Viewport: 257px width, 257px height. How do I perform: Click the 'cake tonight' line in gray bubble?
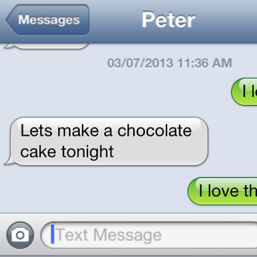pyautogui.click(x=67, y=152)
